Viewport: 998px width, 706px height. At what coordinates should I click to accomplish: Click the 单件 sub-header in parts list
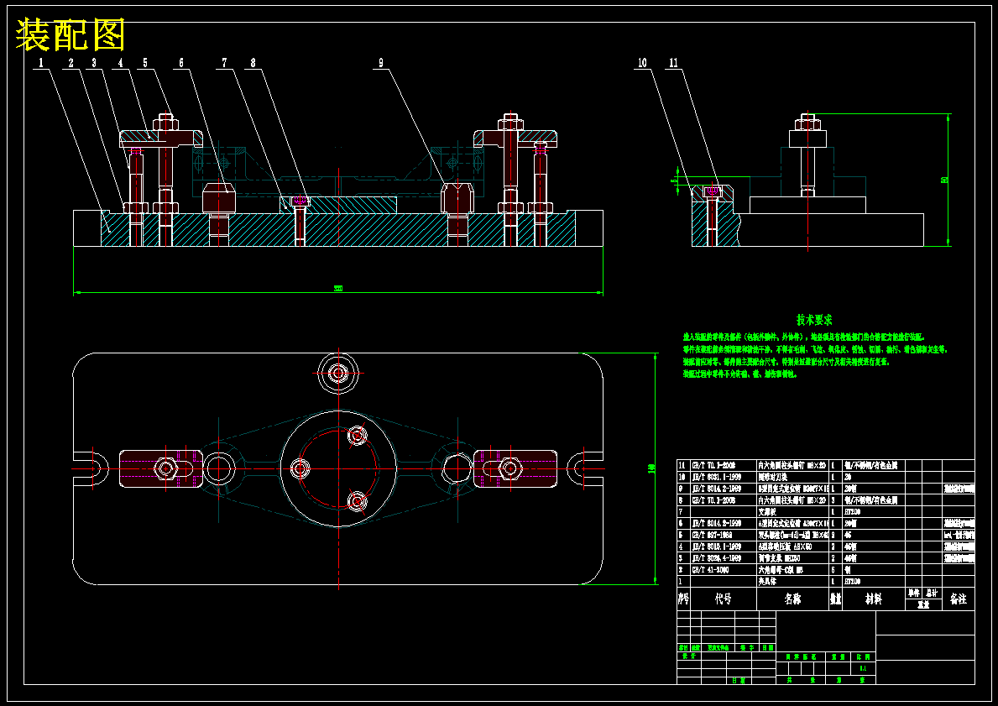[914, 593]
